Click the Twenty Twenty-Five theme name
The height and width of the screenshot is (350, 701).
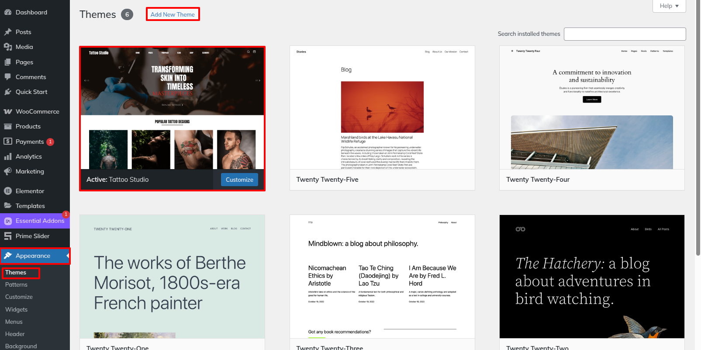[x=327, y=180]
